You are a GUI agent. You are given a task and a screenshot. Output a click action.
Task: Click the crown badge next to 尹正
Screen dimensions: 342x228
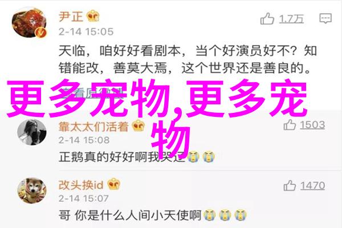[x=93, y=16]
